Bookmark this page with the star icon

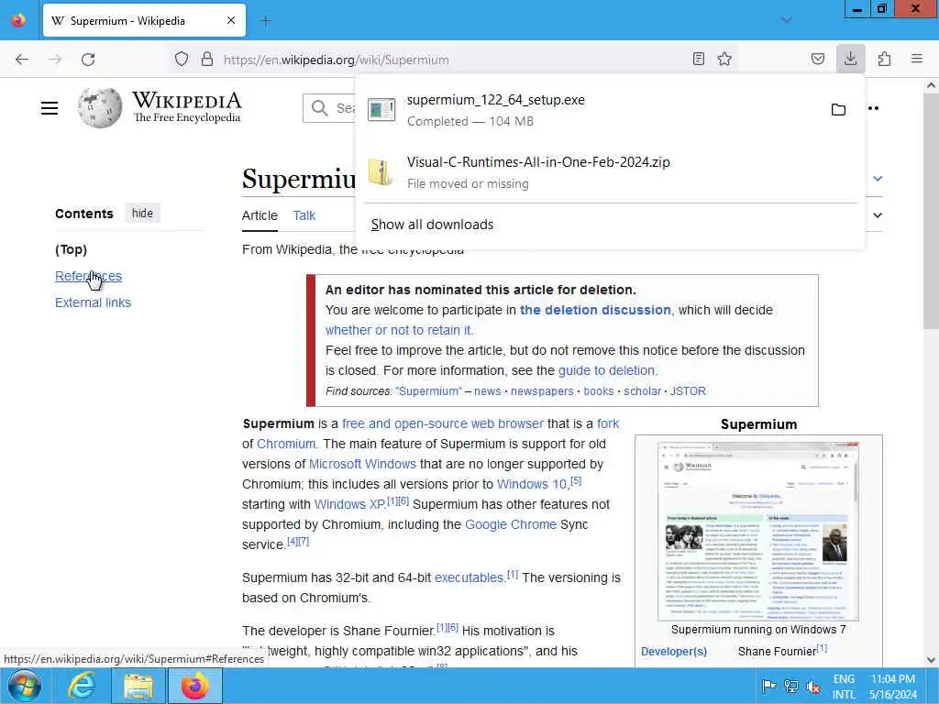click(x=724, y=59)
